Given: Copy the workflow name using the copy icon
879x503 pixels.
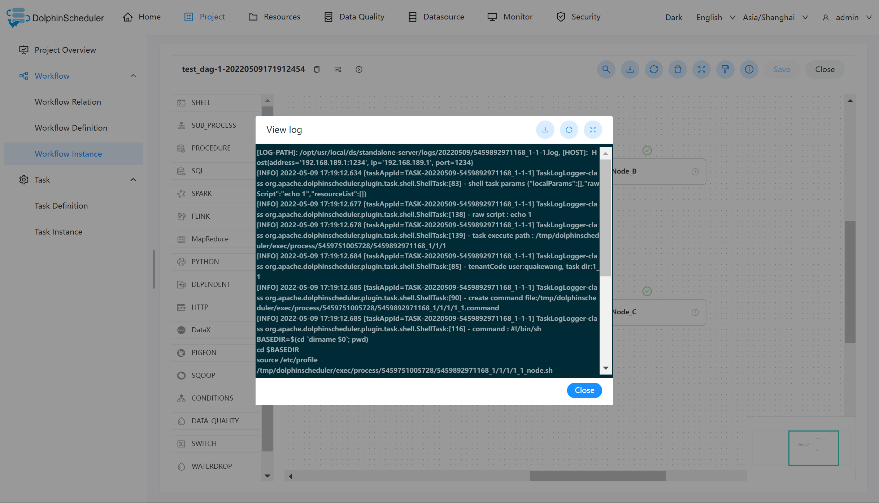Looking at the screenshot, I should [317, 69].
